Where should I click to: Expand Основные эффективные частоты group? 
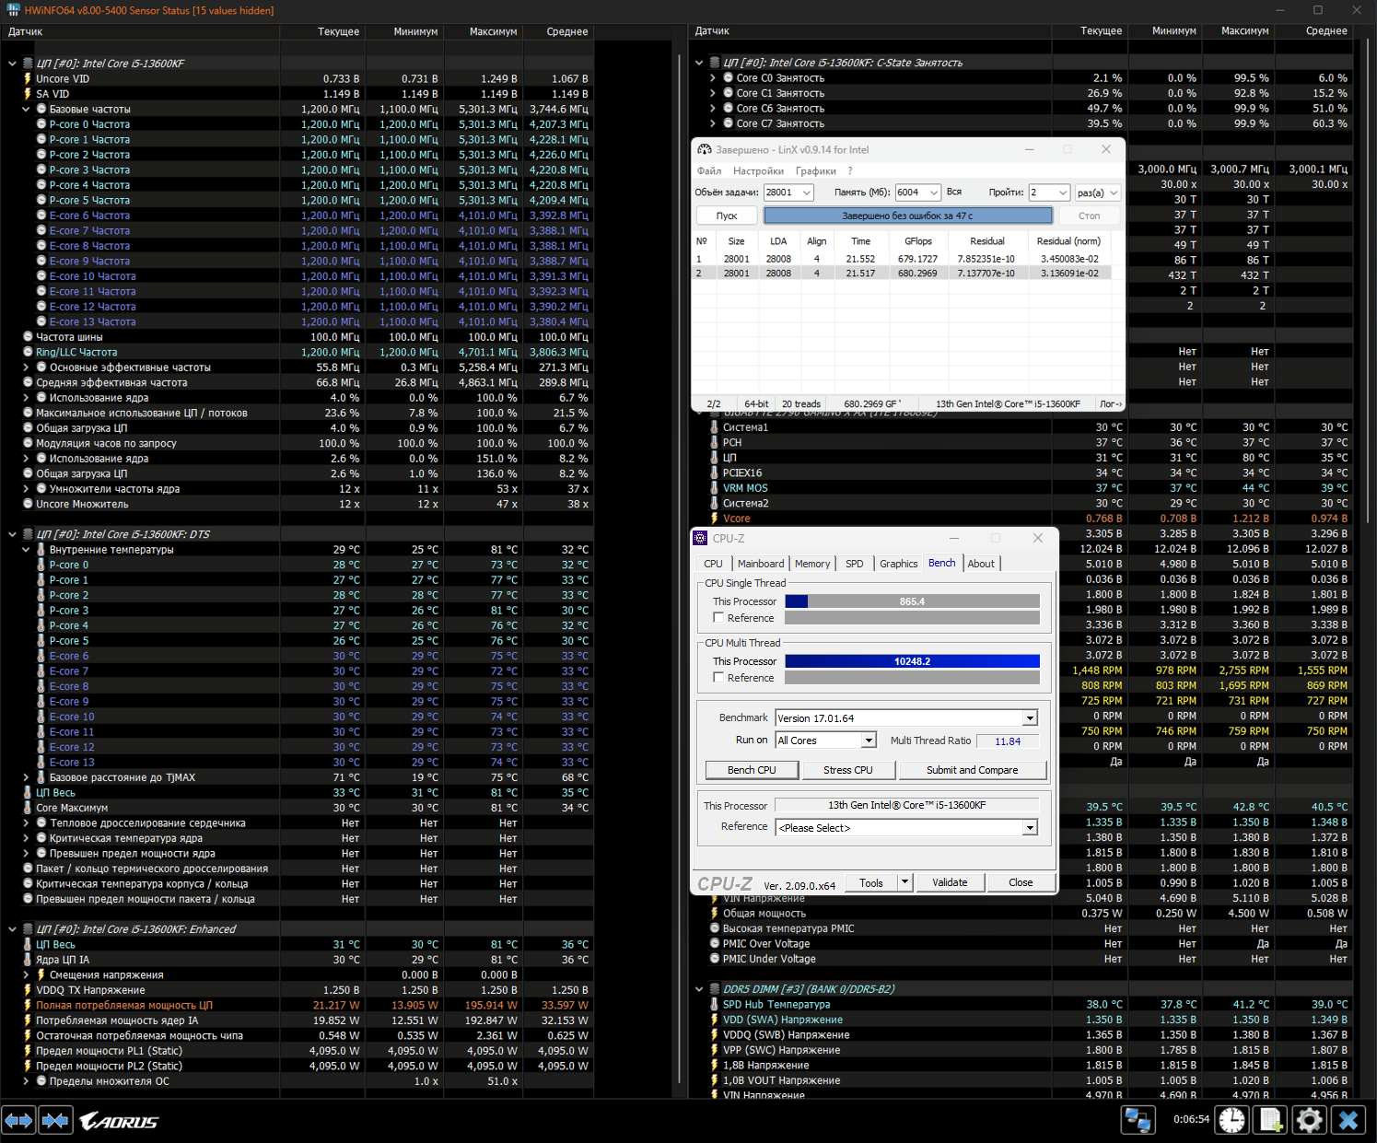[27, 367]
